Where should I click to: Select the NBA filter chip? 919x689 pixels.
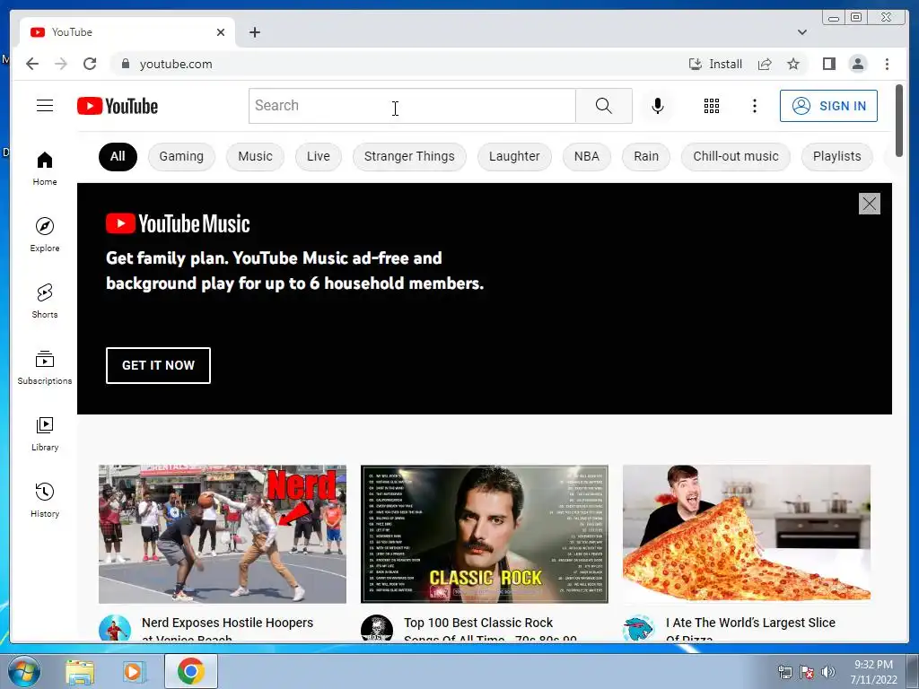click(x=587, y=156)
